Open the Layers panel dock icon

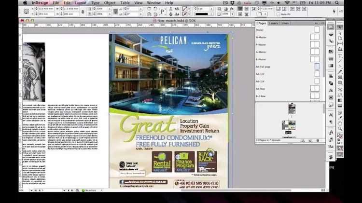331,34
